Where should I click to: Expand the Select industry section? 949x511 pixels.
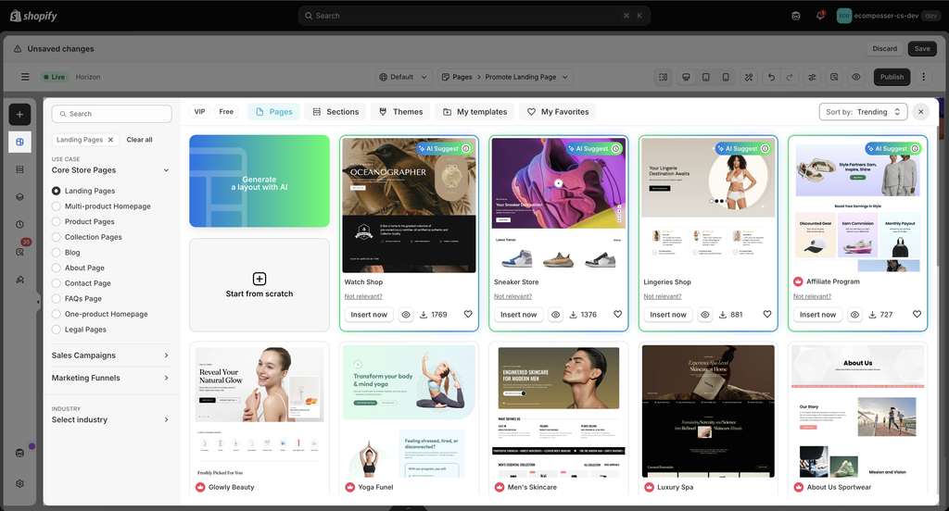point(111,419)
